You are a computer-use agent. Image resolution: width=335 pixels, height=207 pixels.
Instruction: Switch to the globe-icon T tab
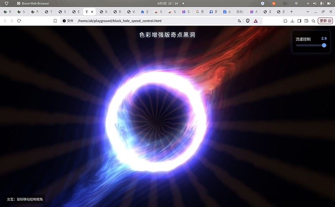49,12
